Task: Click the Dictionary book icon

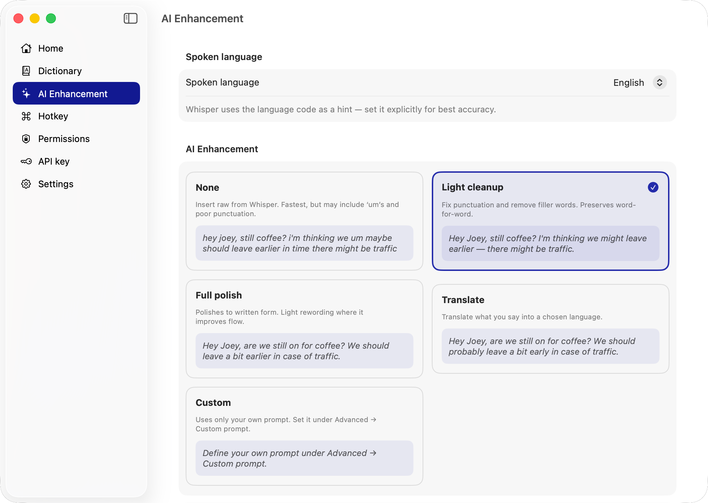Action: click(26, 71)
